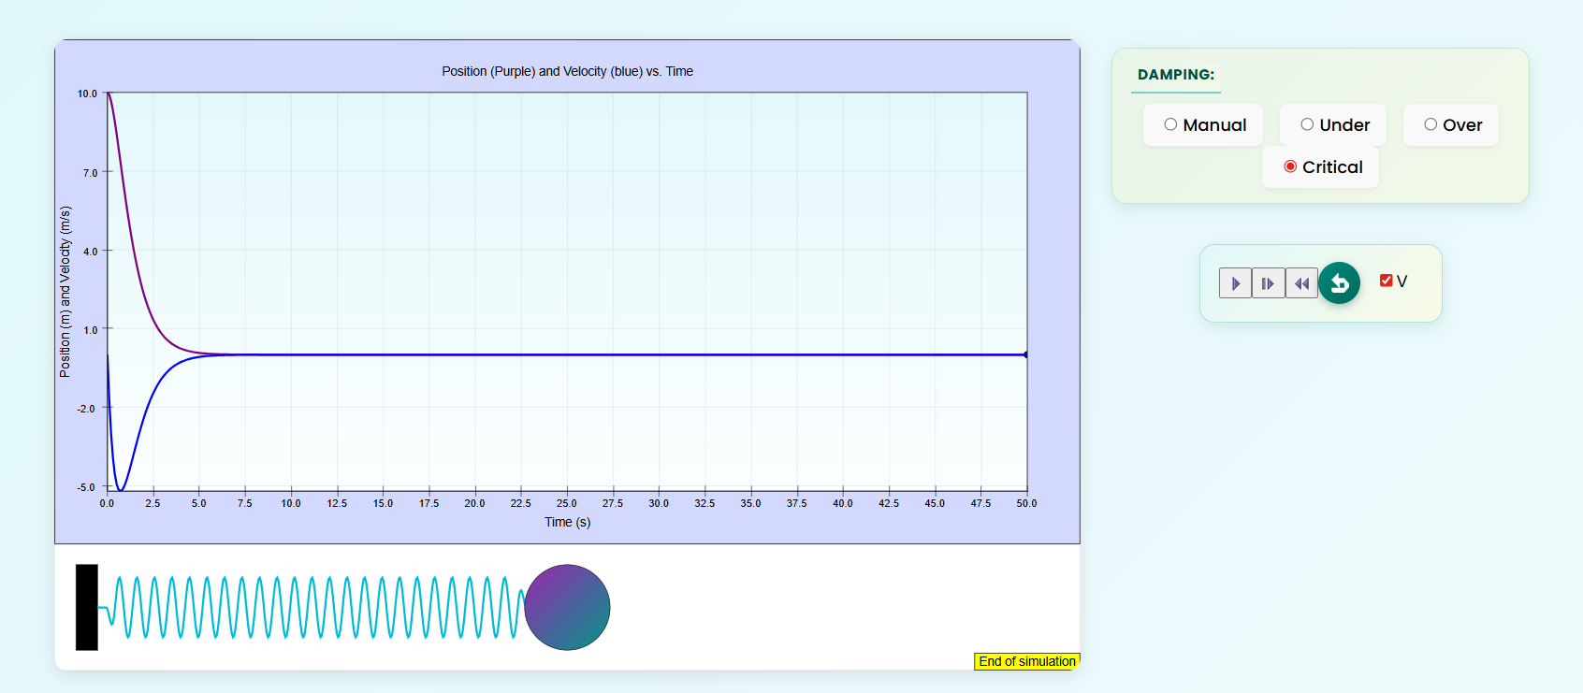Click the 'Time (s)' axis label
Image resolution: width=1583 pixels, height=693 pixels.
[568, 522]
